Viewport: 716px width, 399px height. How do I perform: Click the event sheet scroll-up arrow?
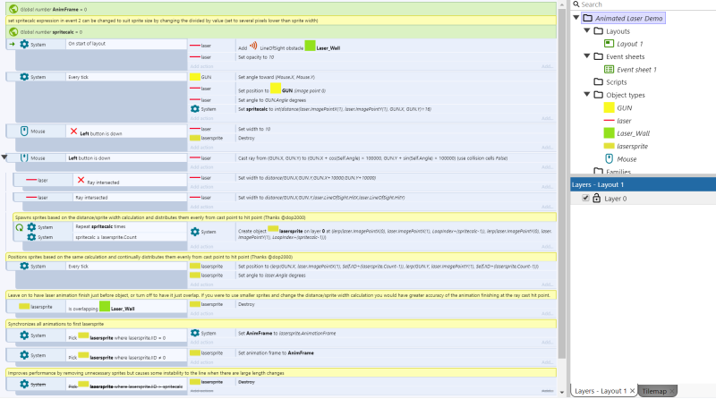pos(562,4)
